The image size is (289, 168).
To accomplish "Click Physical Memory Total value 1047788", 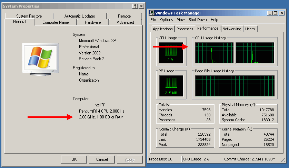I will [267, 110].
